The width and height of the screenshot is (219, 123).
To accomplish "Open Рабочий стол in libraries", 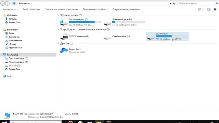I will tap(15, 48).
